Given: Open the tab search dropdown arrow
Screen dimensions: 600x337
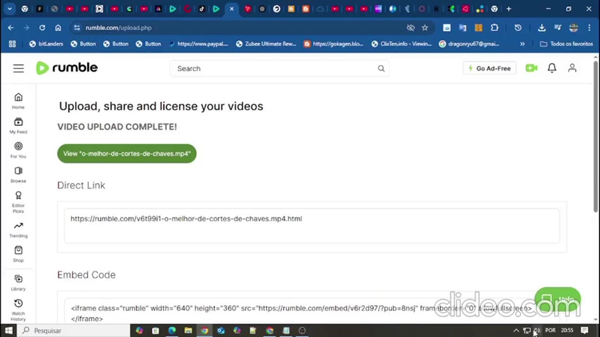Looking at the screenshot, I should tap(9, 9).
